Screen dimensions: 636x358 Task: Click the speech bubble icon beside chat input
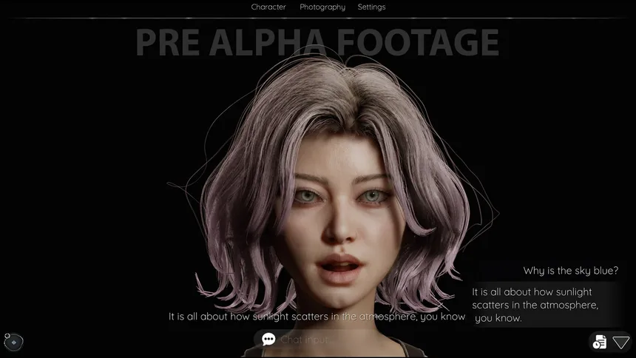tap(268, 339)
